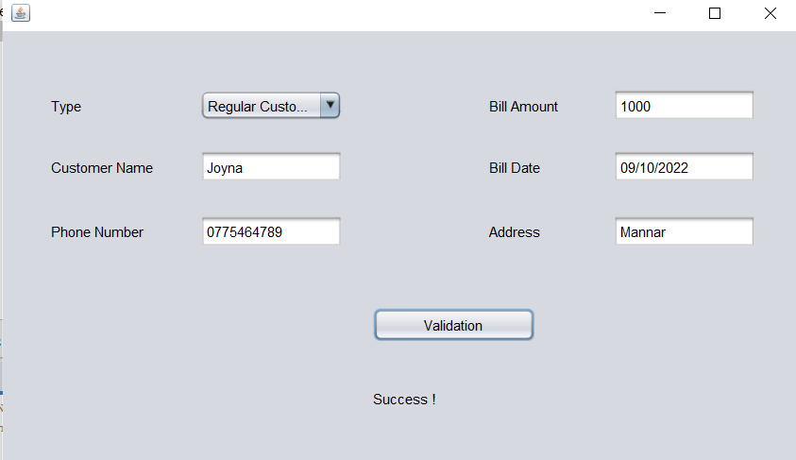Click the Bill Amount label
Image resolution: width=796 pixels, height=460 pixels.
523,107
